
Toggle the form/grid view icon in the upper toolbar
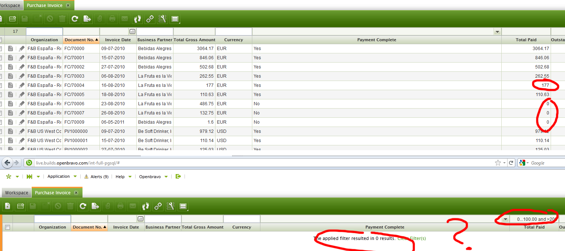tap(175, 19)
